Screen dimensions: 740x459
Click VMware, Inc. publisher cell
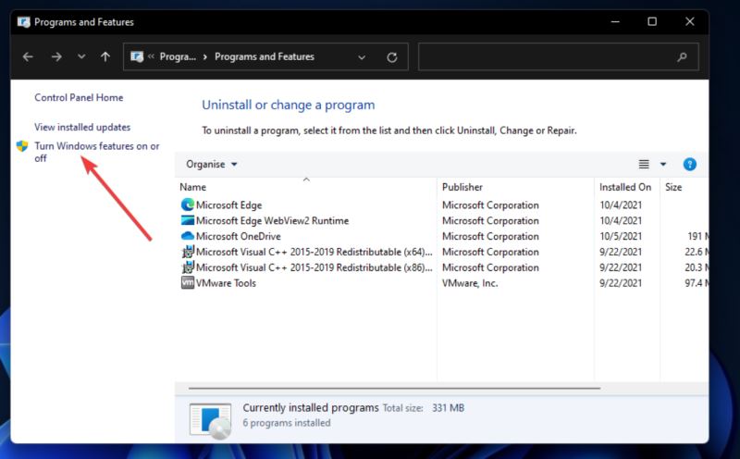470,283
